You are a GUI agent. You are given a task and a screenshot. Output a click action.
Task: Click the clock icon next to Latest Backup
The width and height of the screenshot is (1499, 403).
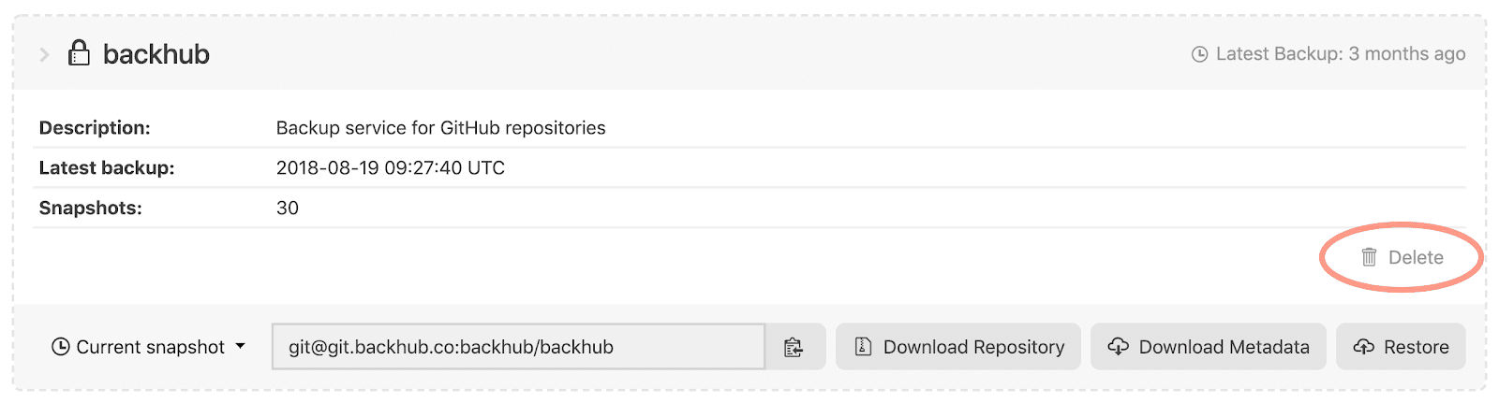tap(1199, 54)
